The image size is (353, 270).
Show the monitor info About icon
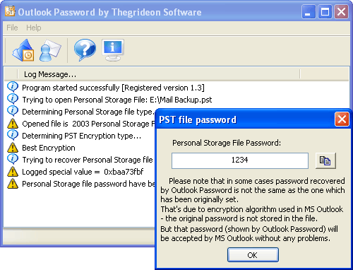point(113,50)
